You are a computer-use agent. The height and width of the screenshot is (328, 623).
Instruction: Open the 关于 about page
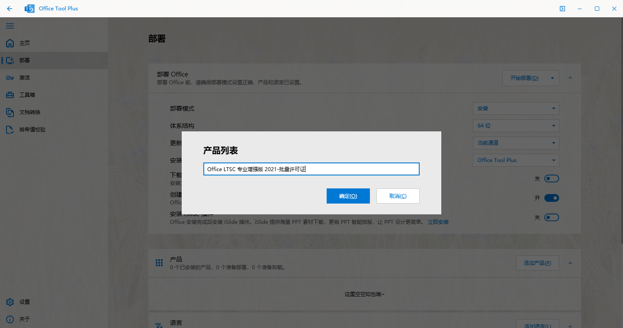(24, 319)
